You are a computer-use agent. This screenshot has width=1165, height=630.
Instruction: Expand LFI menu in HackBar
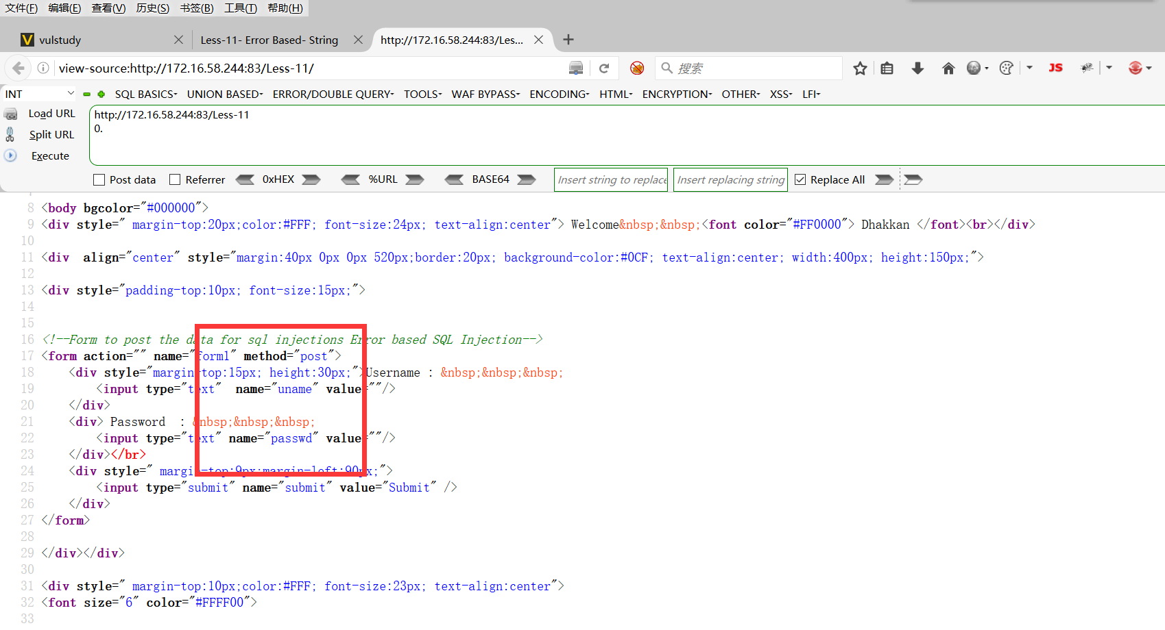[811, 94]
